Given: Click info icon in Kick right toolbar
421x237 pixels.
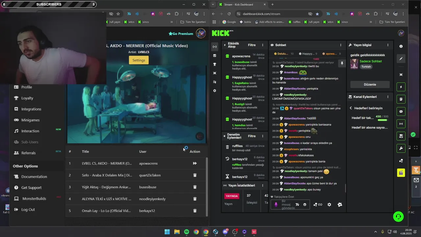Looking at the screenshot, I should tap(401, 46).
